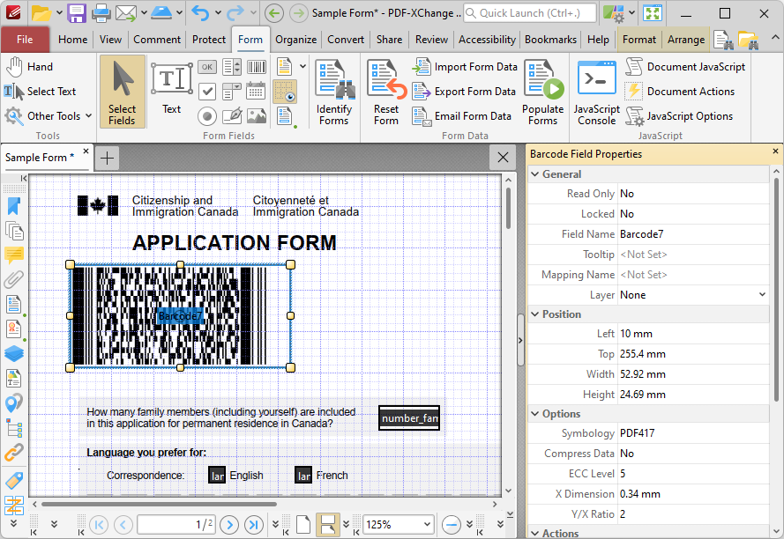Click the French correspondence check box field
The width and height of the screenshot is (784, 539).
coord(303,476)
